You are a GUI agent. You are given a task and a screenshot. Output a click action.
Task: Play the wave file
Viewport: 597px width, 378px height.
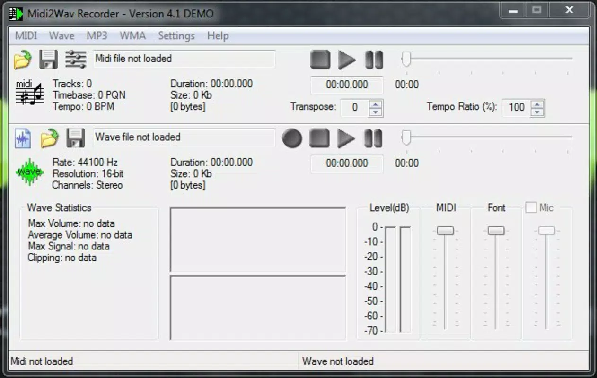click(x=346, y=138)
